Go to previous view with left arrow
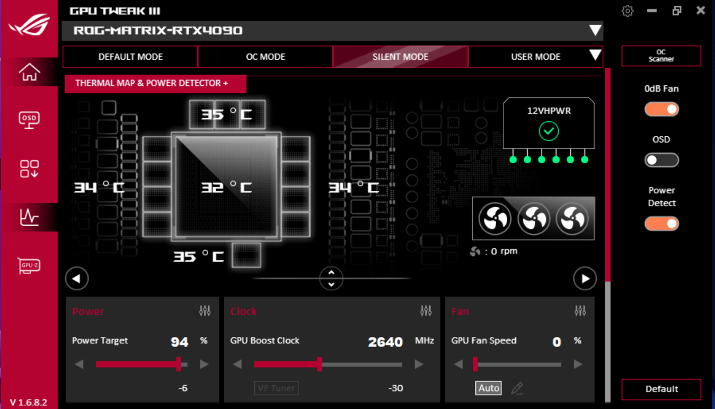 77,279
